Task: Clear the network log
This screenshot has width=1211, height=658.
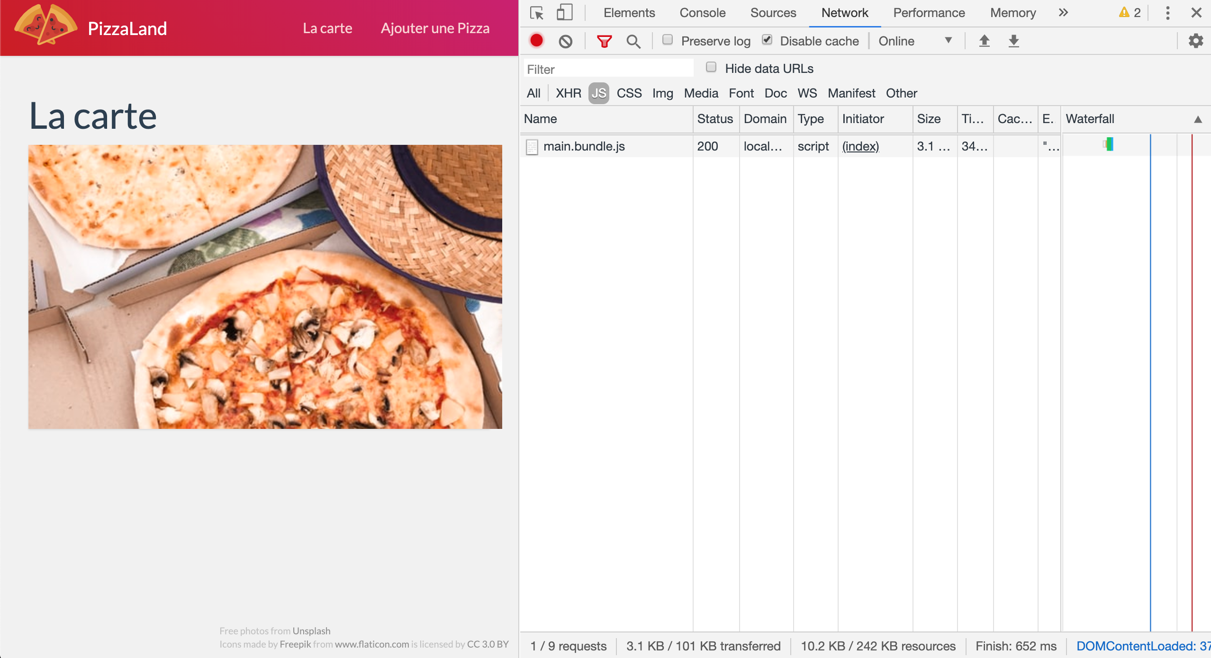Action: pyautogui.click(x=565, y=41)
